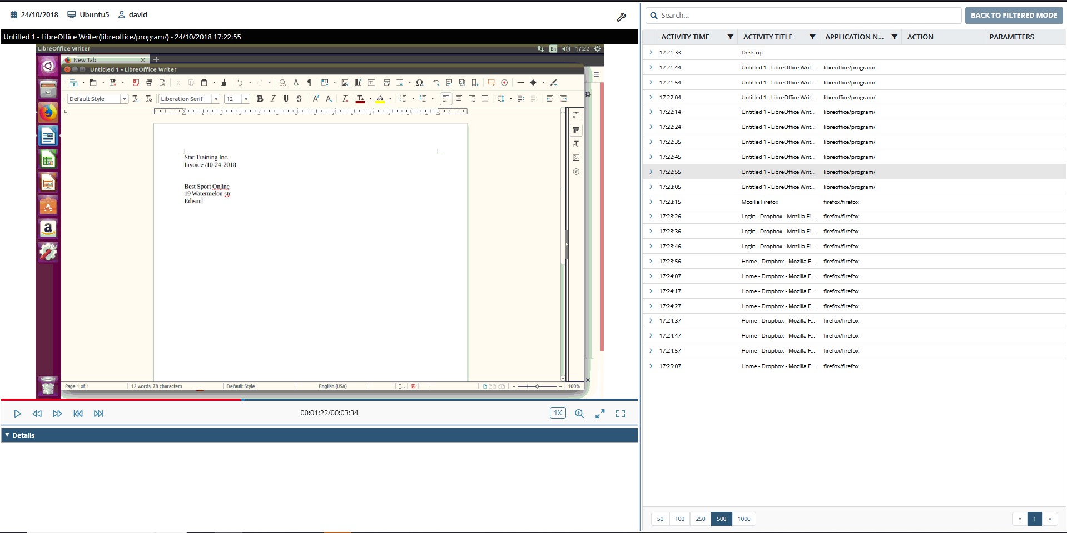
Task: Click the Print icon in Writer toolbar
Action: pyautogui.click(x=149, y=82)
